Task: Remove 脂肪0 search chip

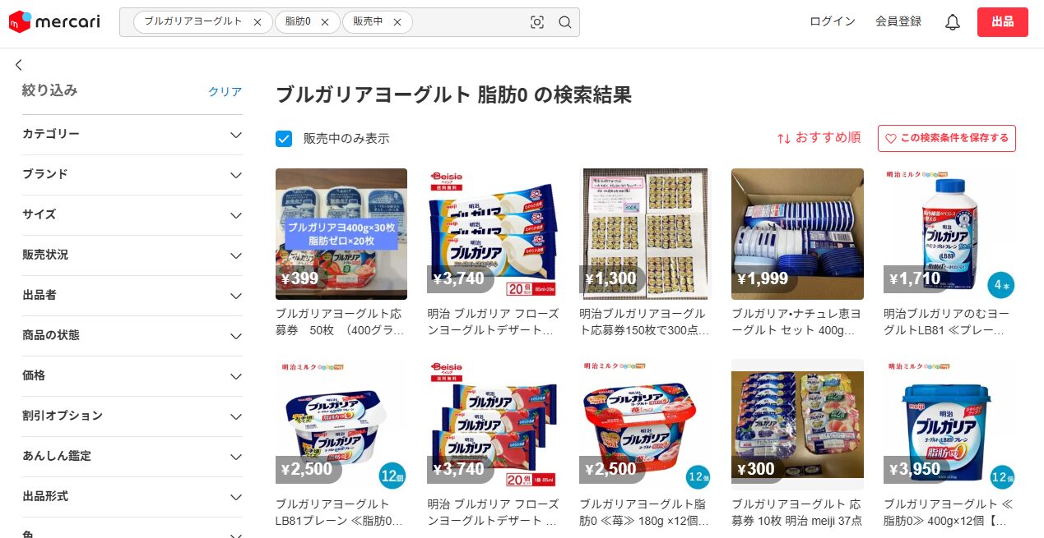Action: coord(325,22)
